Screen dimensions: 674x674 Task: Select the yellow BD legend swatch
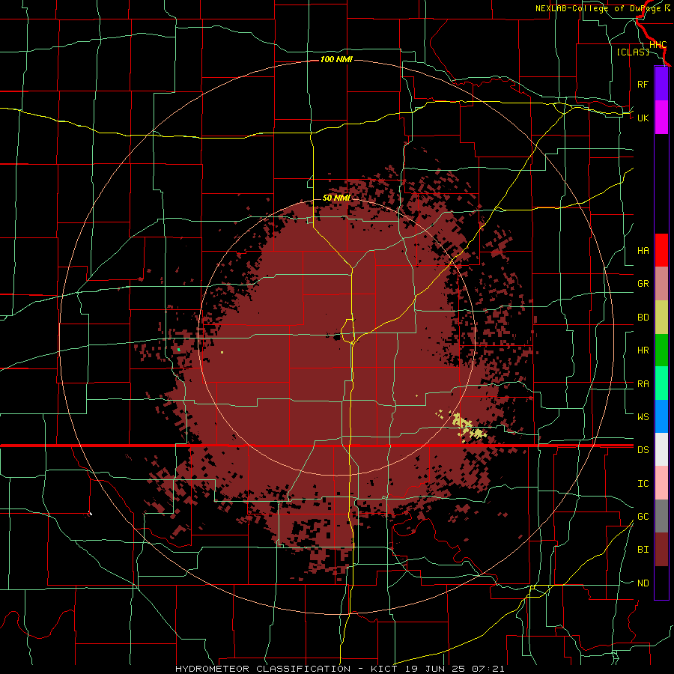661,317
